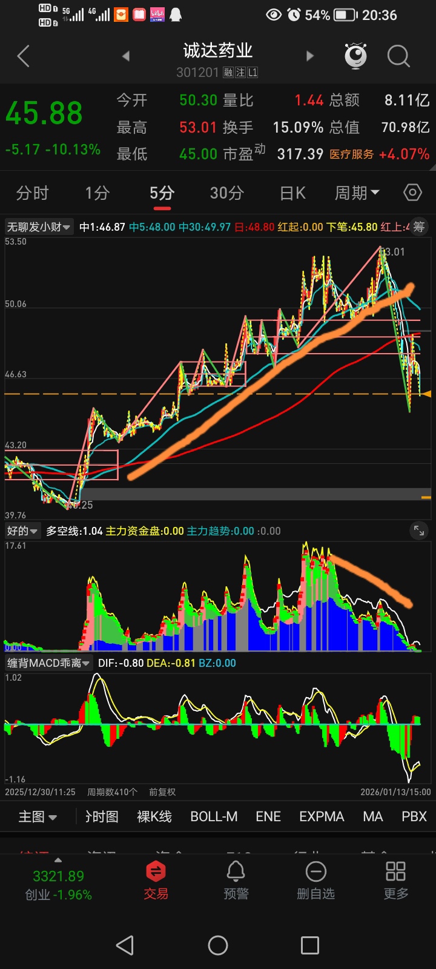Tap the index value 3321.89
436x969 pixels.
[x=59, y=876]
